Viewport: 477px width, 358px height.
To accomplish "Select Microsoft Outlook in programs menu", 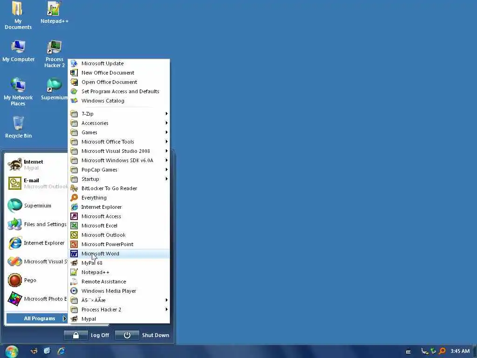I will point(119,235).
